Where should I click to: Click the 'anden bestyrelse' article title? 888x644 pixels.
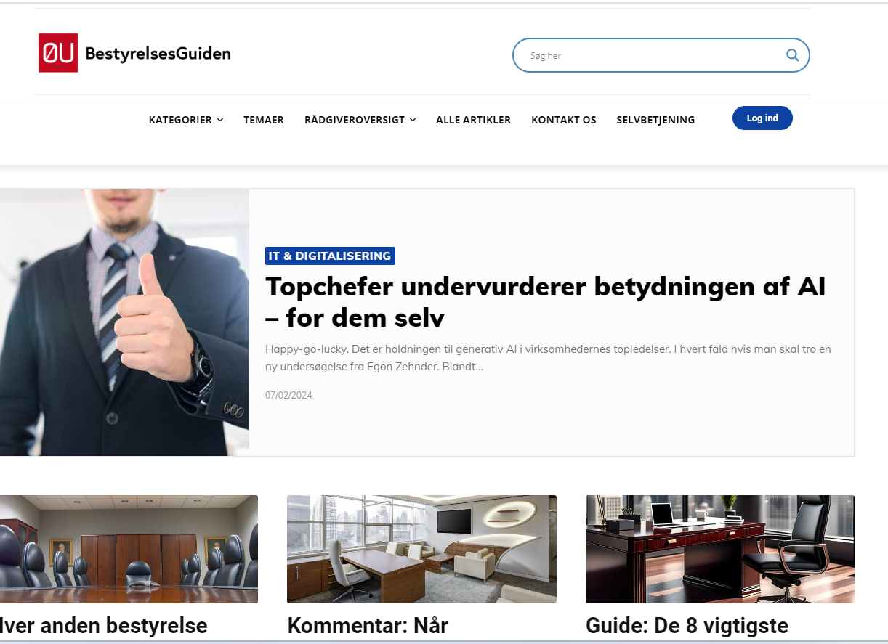tap(104, 626)
